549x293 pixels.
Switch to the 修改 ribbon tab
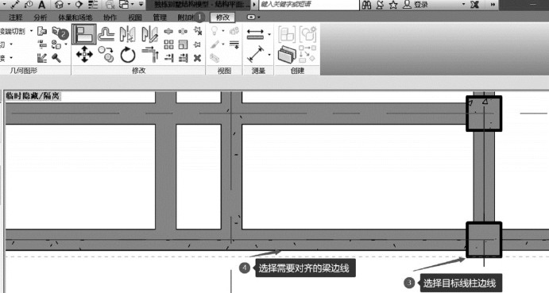(x=222, y=17)
